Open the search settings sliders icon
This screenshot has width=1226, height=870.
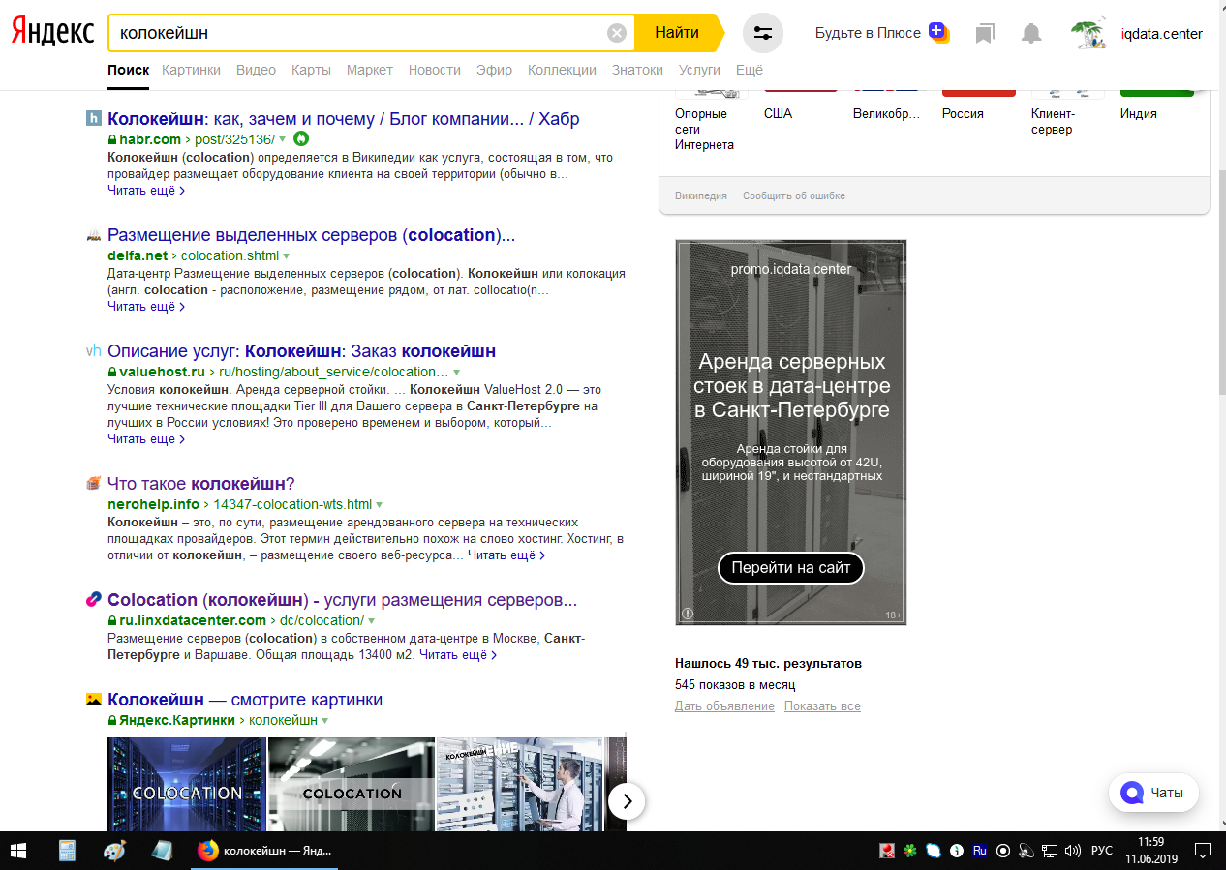click(x=763, y=33)
